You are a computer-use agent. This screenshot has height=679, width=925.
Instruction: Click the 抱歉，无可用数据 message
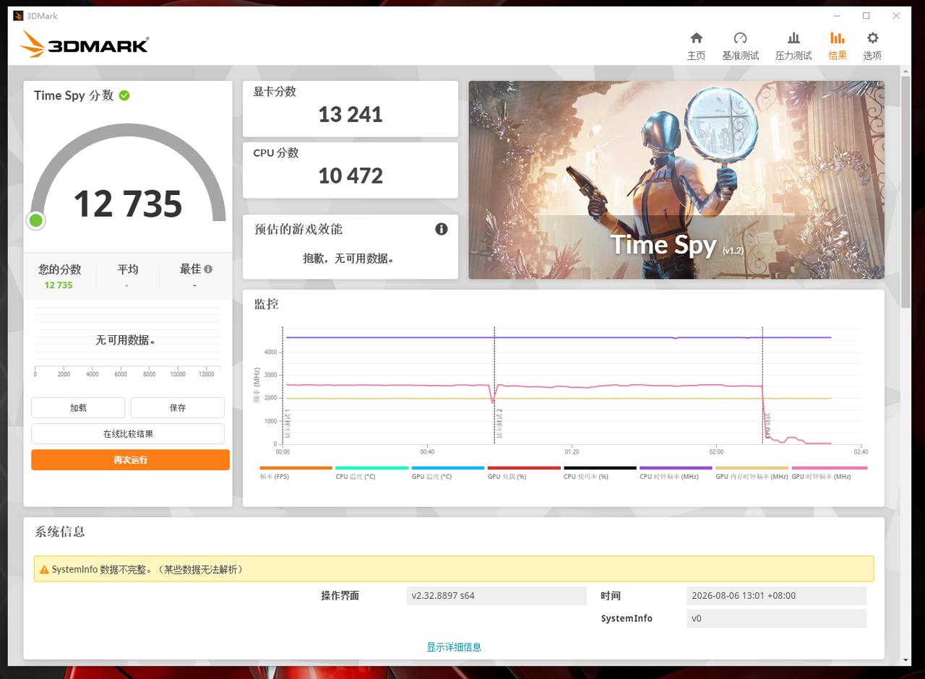click(x=348, y=258)
